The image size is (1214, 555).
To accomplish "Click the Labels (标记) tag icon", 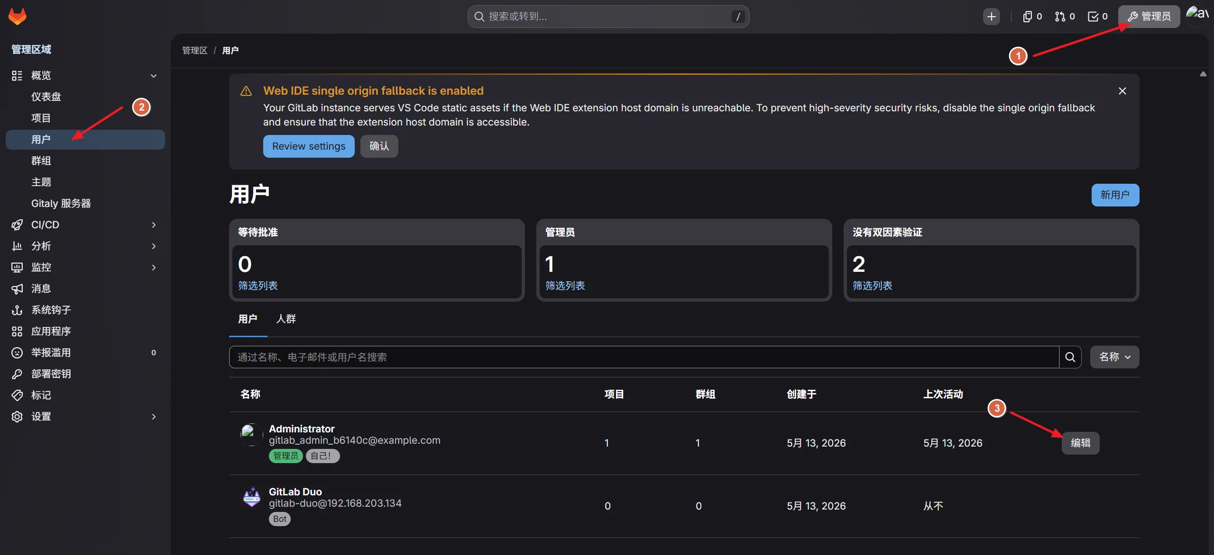I will tap(17, 395).
